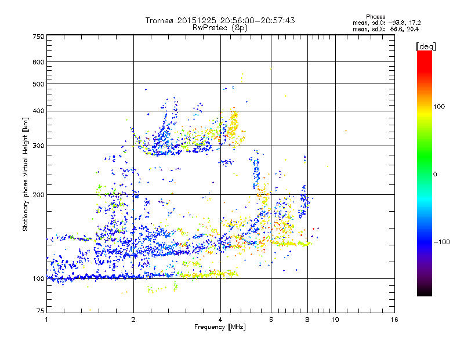Click the 75 y-axis tick label

tap(41, 311)
